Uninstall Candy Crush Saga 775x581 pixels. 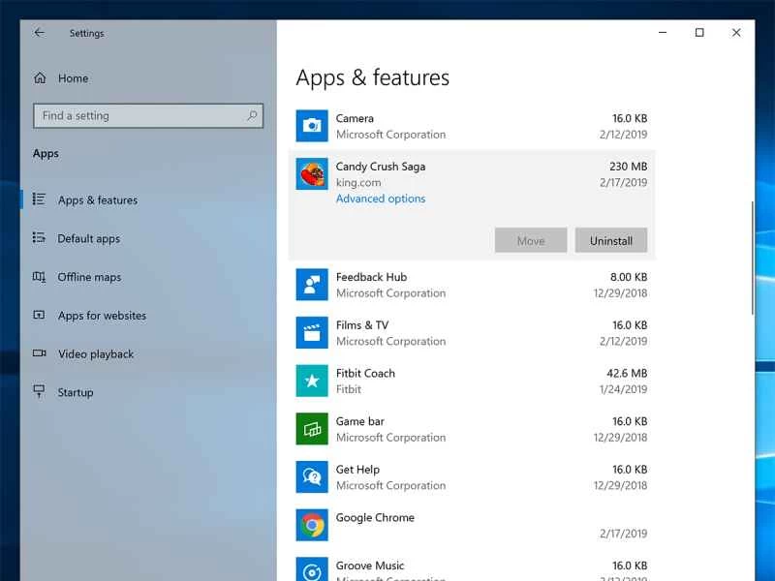click(x=611, y=240)
